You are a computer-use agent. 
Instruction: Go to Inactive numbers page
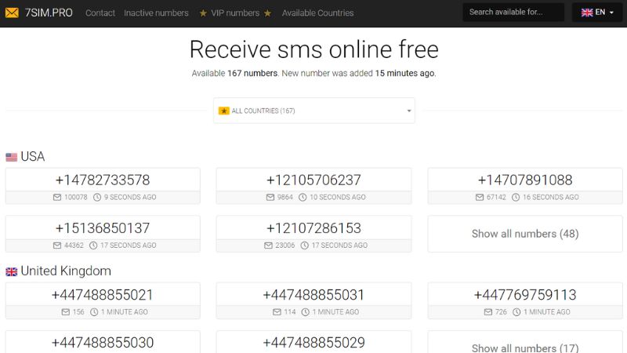point(156,13)
